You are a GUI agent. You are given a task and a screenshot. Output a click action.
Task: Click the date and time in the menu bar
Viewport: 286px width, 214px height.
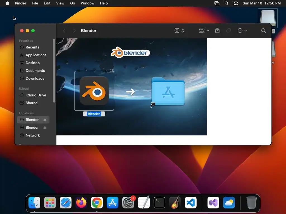coord(261,3)
